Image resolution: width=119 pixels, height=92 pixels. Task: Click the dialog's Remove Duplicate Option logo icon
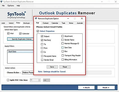tap(36, 18)
